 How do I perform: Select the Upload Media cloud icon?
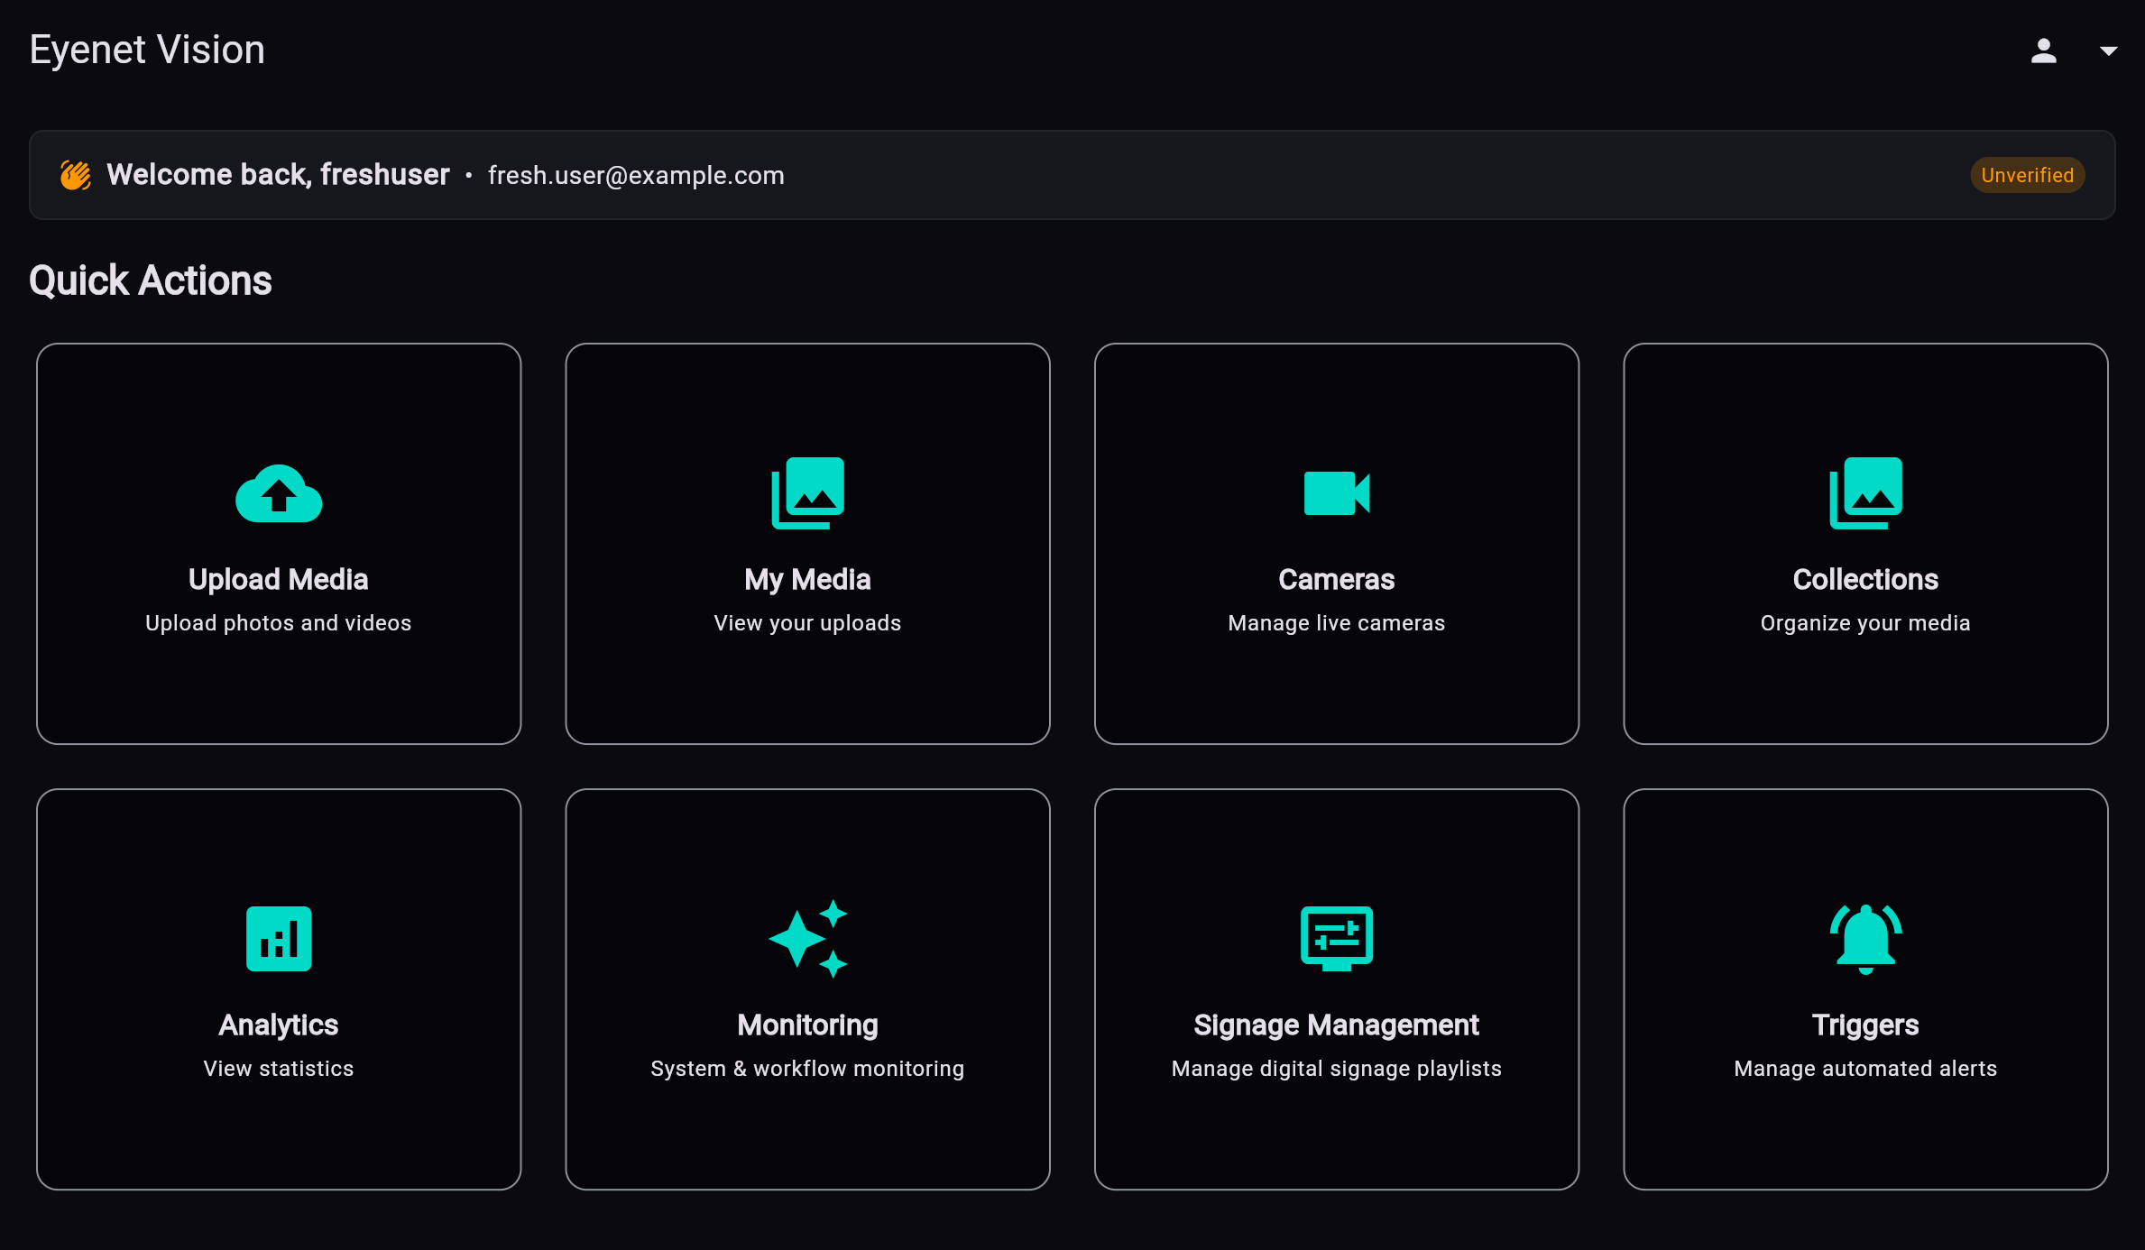point(278,492)
